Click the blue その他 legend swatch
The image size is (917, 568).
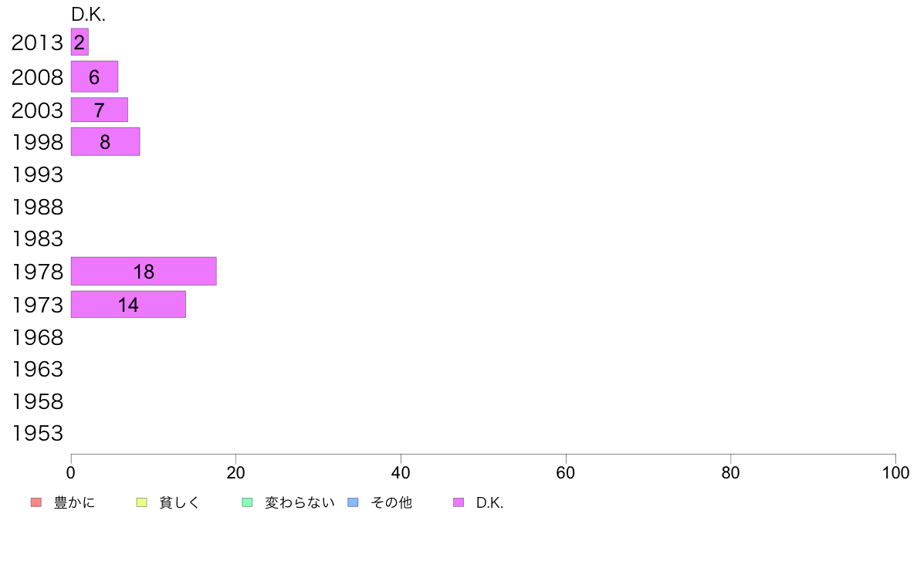[354, 502]
